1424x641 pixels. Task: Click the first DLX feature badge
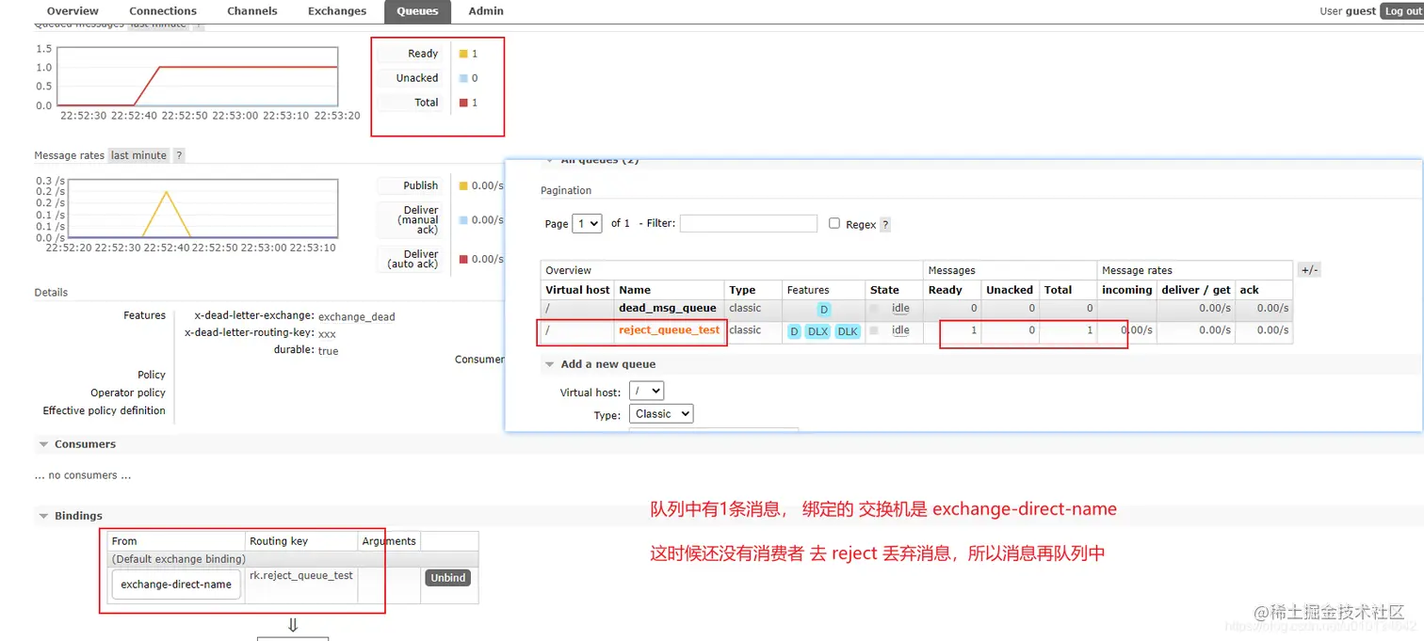click(817, 331)
